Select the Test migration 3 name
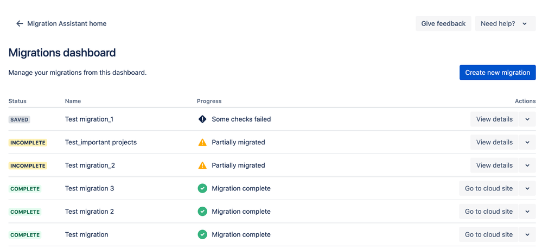The width and height of the screenshot is (542, 249). coord(90,188)
